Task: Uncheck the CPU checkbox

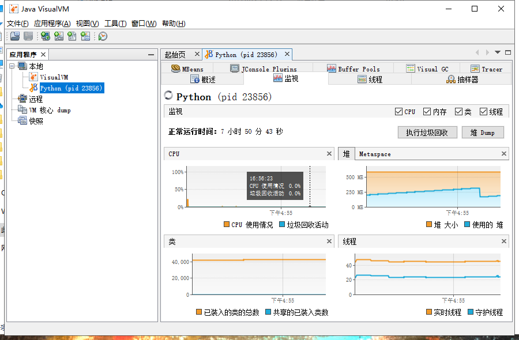Action: tap(398, 112)
